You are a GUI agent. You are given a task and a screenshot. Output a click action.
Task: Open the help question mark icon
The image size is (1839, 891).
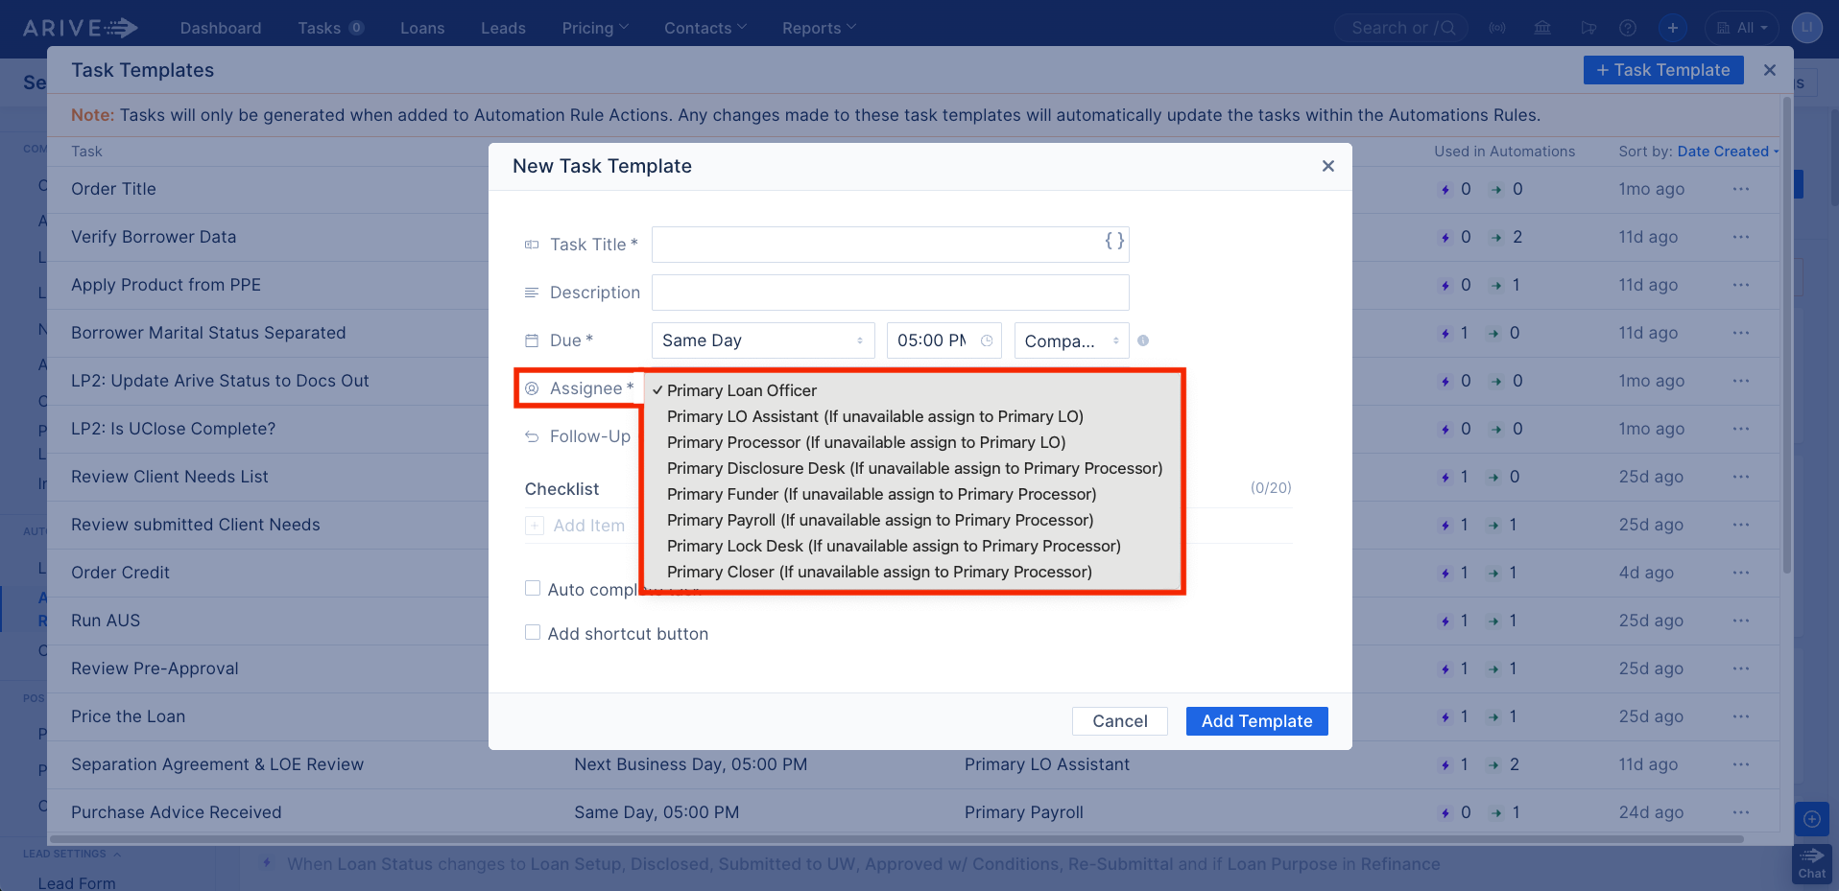[1628, 28]
